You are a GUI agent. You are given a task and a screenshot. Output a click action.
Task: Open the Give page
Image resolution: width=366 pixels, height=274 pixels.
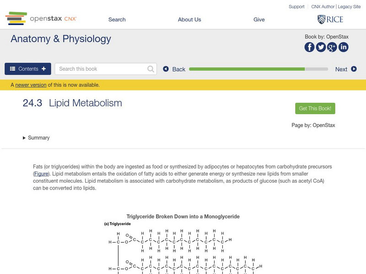pyautogui.click(x=259, y=20)
